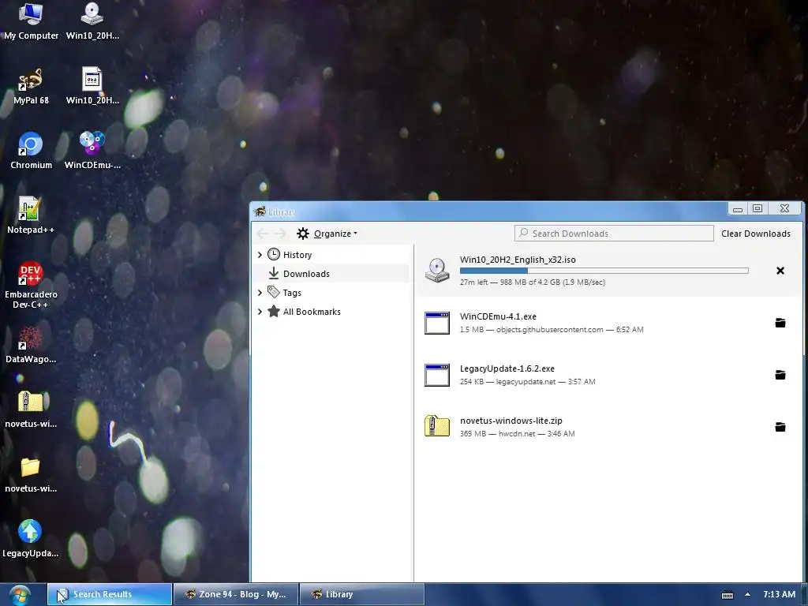Select novetus-windows-lite.zip download entry name
Image resolution: width=808 pixels, height=606 pixels.
pos(511,421)
